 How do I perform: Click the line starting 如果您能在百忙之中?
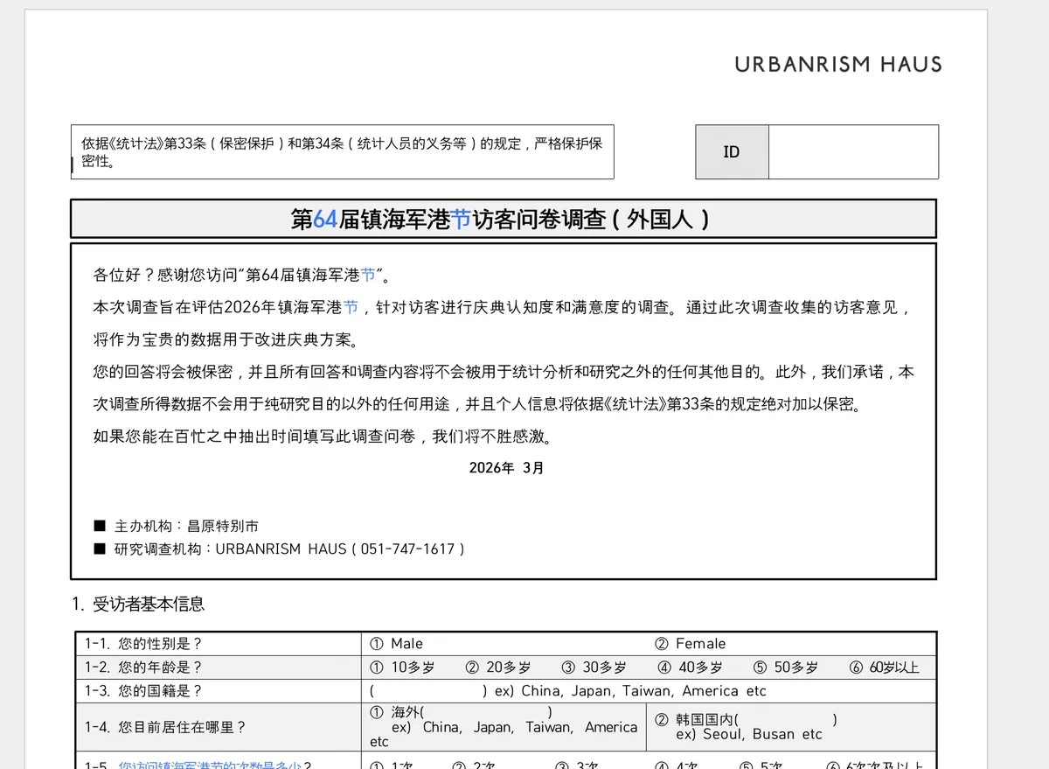pos(323,437)
